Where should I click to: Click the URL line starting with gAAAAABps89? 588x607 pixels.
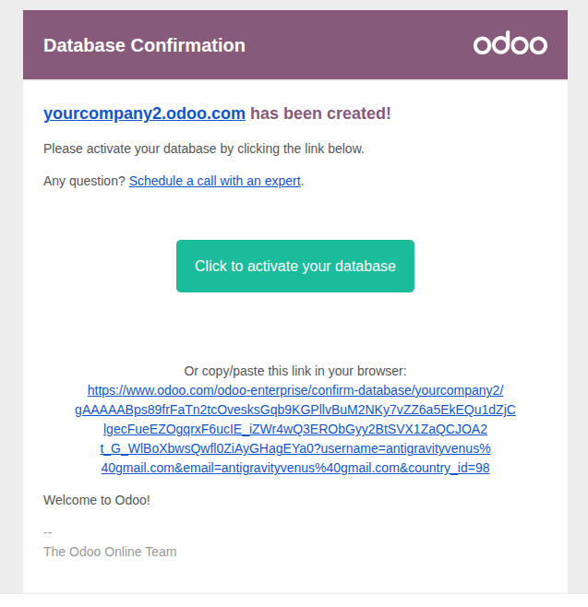tap(295, 410)
